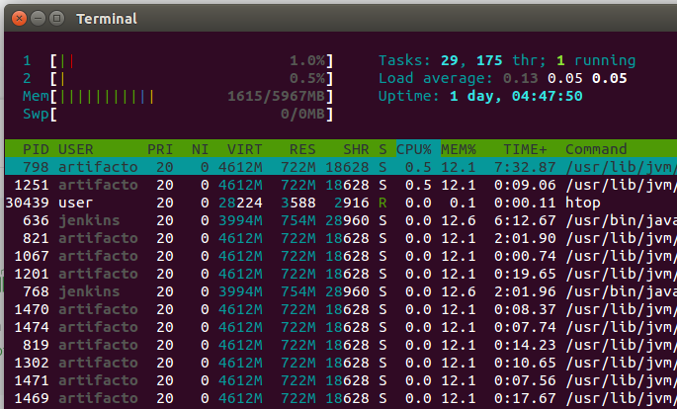Sort processes by the MEM% column header
This screenshot has height=409, width=677.
tap(458, 148)
